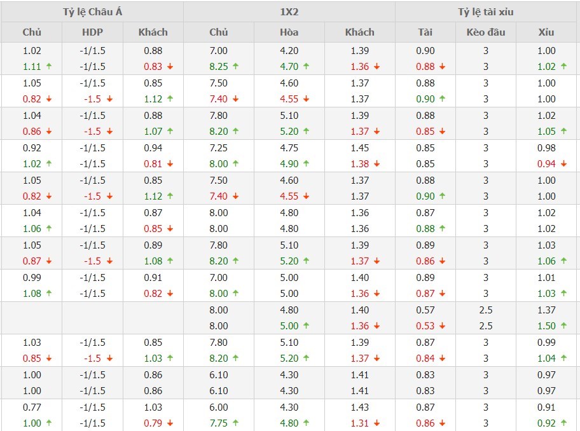Click the red down arrow beside 0.83

click(170, 67)
